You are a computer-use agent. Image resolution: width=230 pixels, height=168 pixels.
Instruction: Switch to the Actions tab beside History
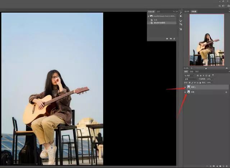pyautogui.click(x=158, y=11)
